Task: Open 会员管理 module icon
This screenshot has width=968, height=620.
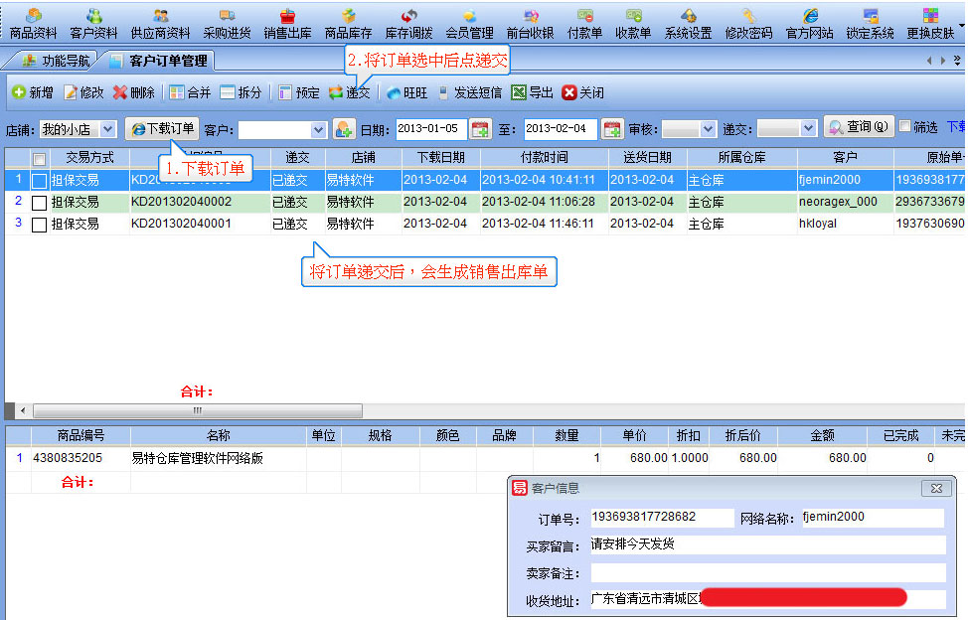Action: [x=469, y=23]
